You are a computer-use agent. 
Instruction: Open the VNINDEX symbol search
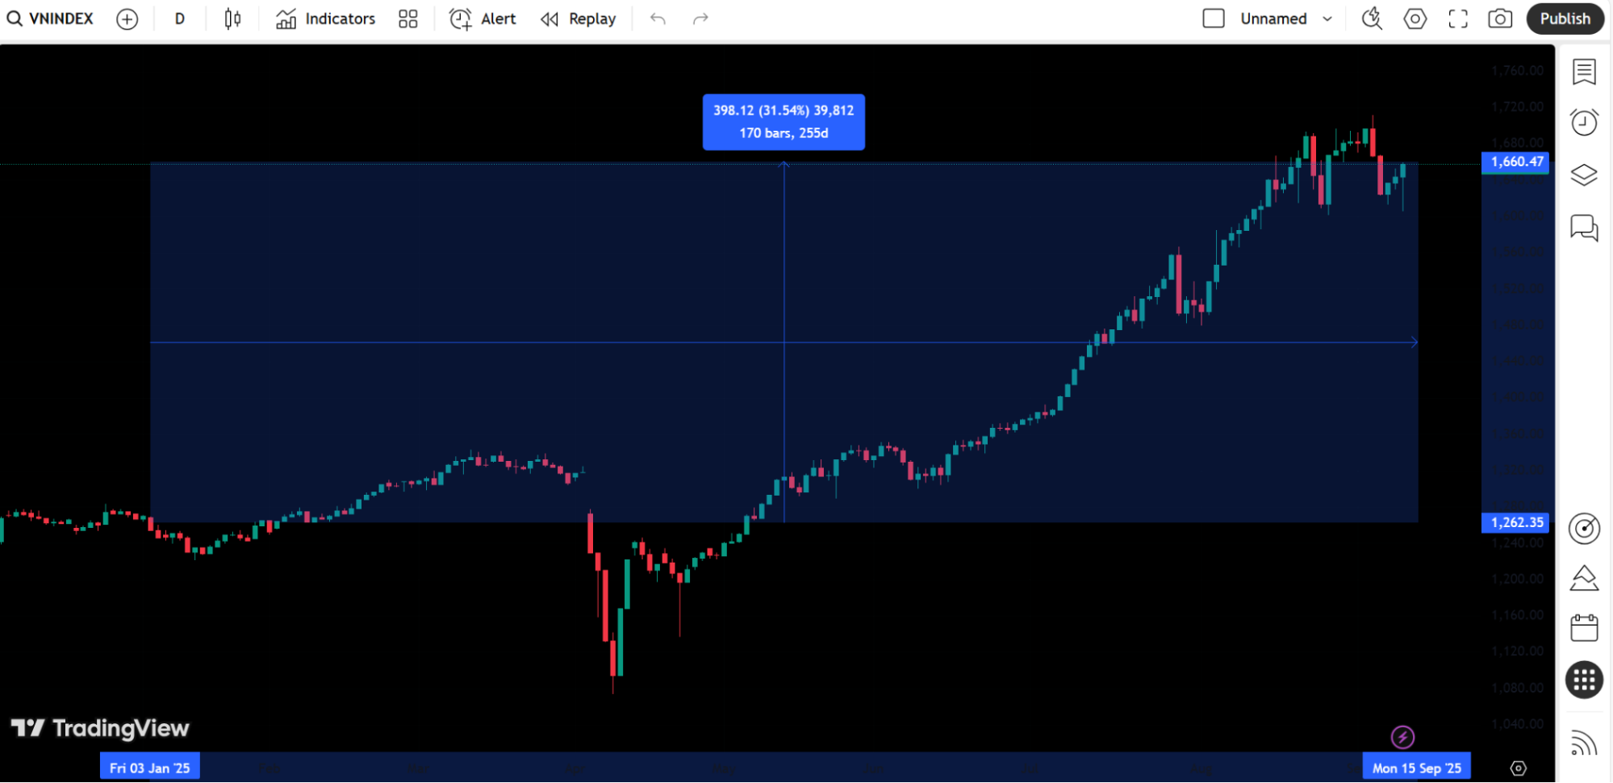click(51, 19)
